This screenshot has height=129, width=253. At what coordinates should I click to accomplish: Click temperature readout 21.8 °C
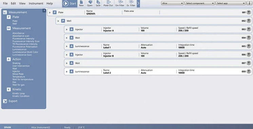point(81,127)
